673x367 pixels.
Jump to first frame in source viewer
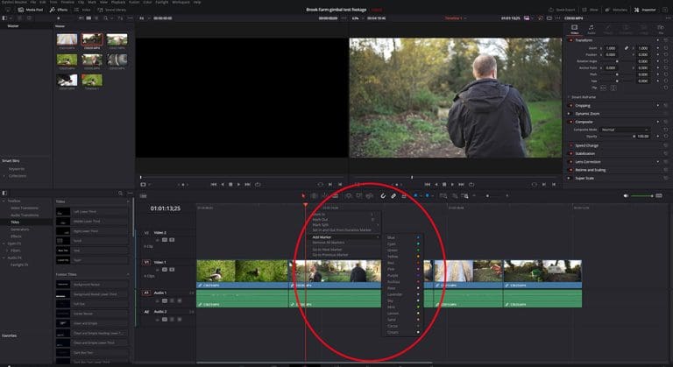[x=213, y=184]
